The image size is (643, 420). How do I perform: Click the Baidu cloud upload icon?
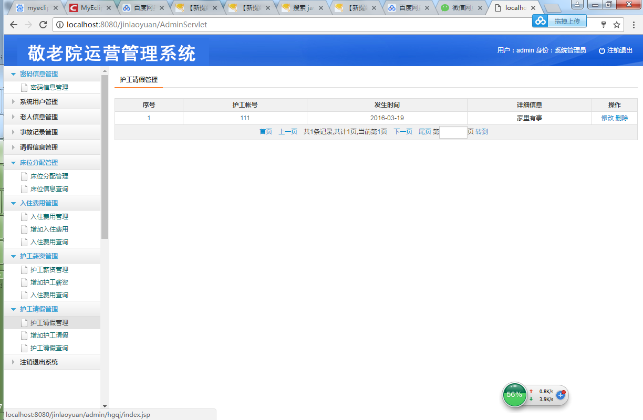(x=541, y=20)
